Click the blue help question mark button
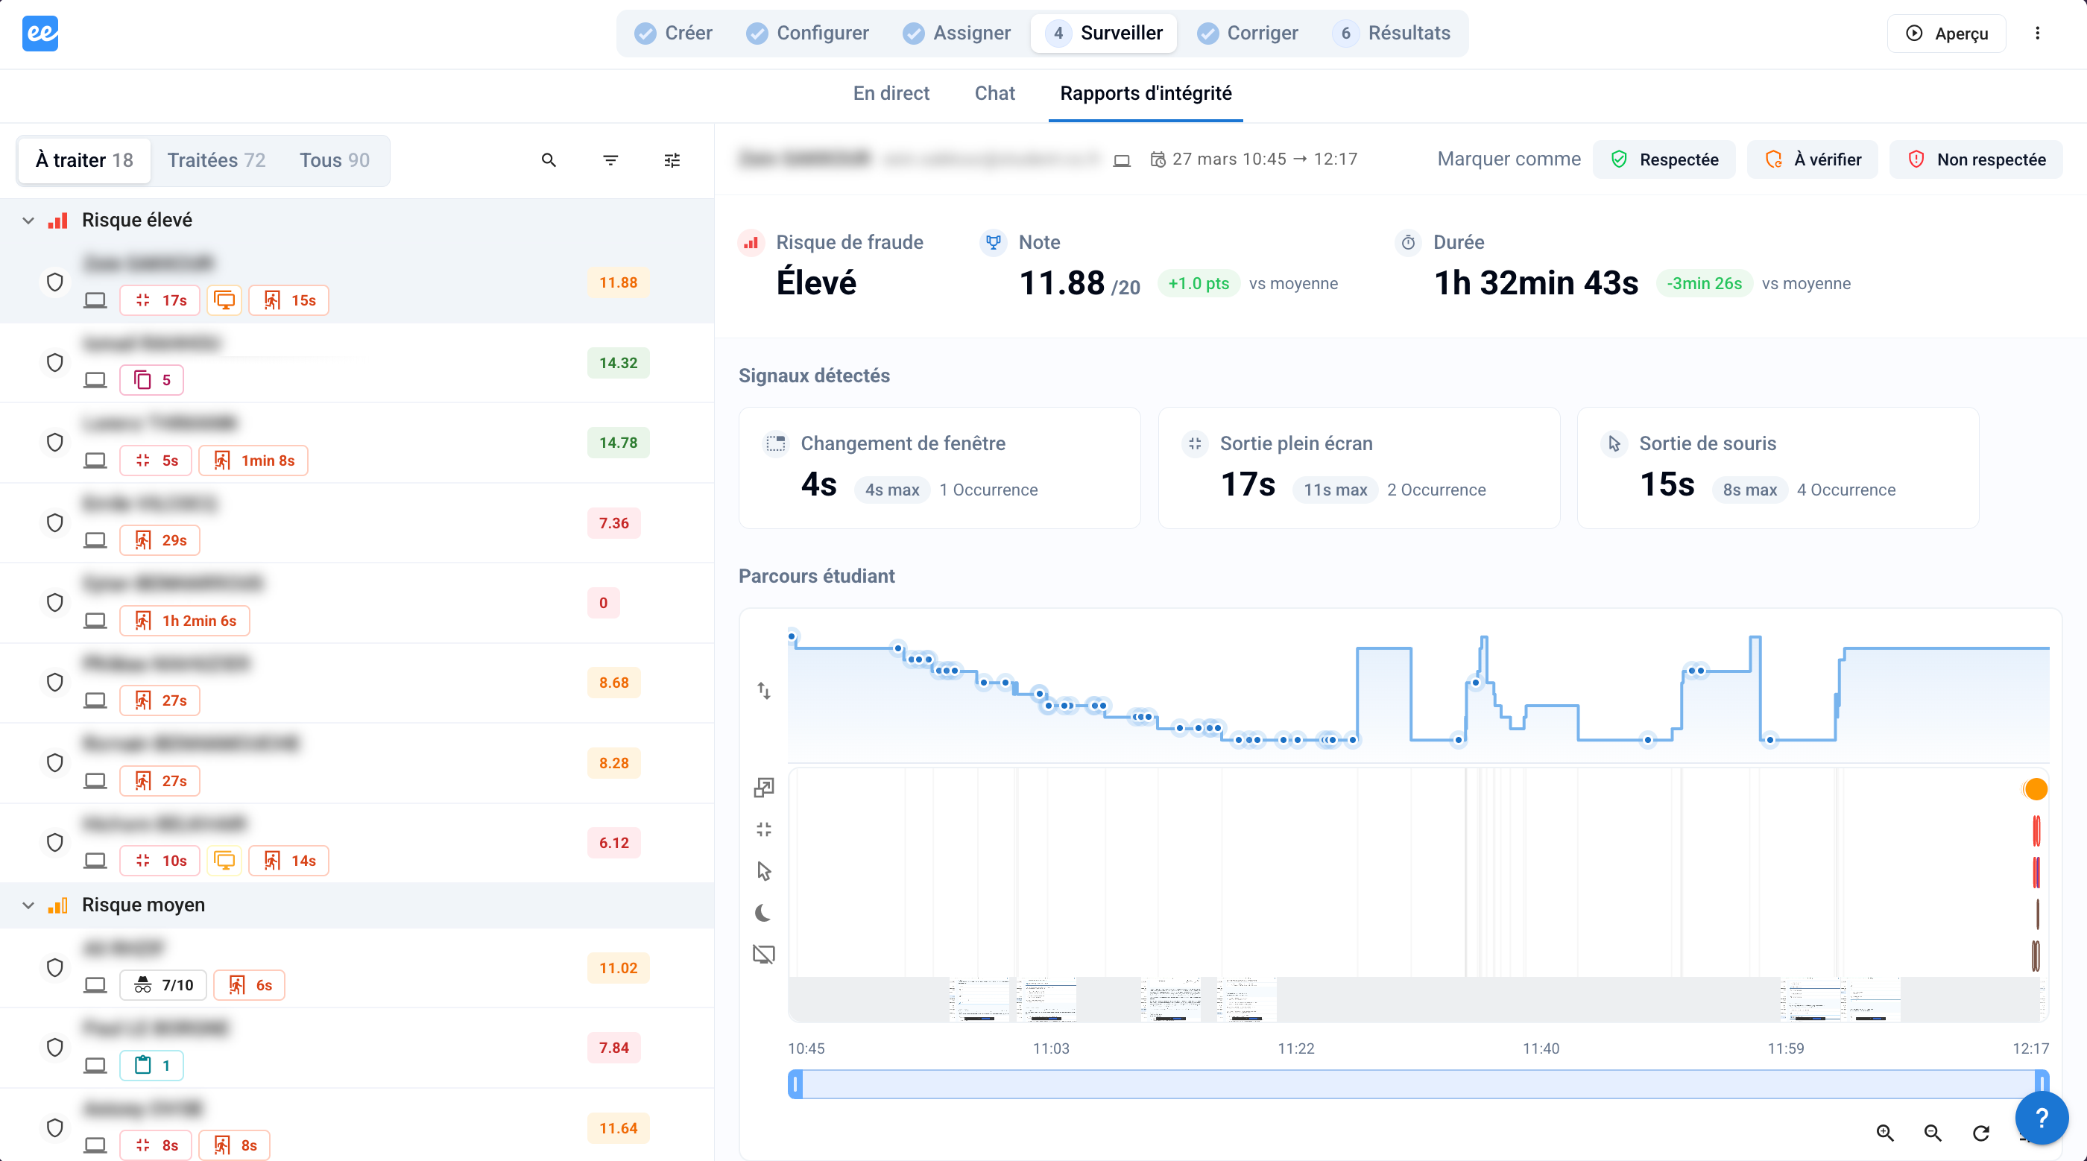The height and width of the screenshot is (1161, 2087). [x=2042, y=1118]
